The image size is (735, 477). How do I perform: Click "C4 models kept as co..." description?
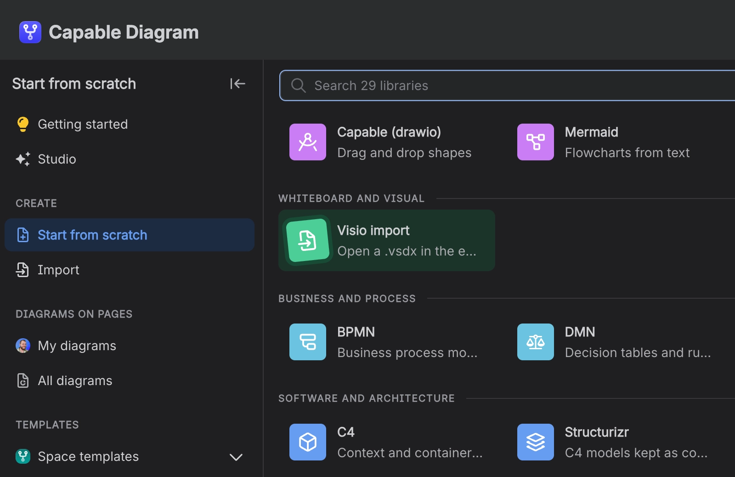point(636,453)
